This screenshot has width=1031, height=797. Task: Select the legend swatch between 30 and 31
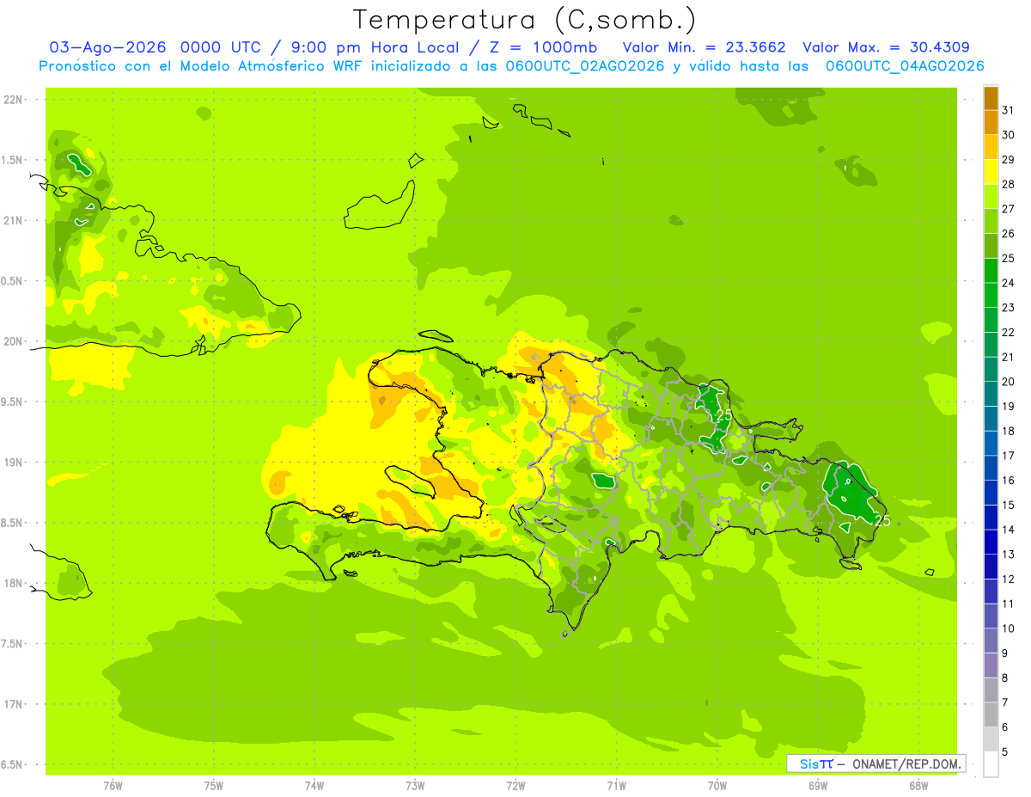coord(991,122)
